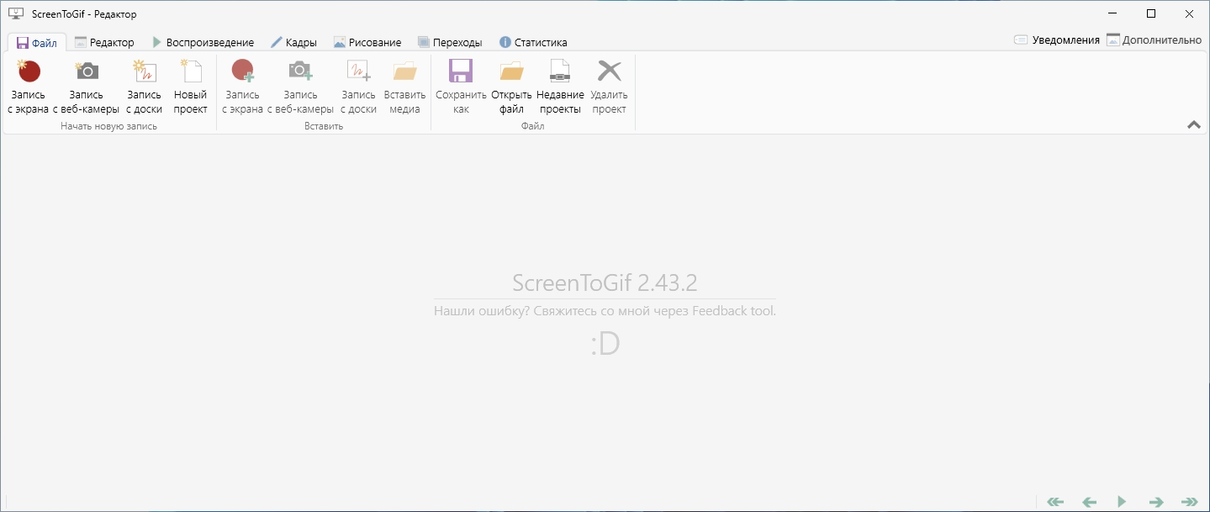The height and width of the screenshot is (512, 1210).
Task: Open the Статистика tab
Action: point(533,42)
